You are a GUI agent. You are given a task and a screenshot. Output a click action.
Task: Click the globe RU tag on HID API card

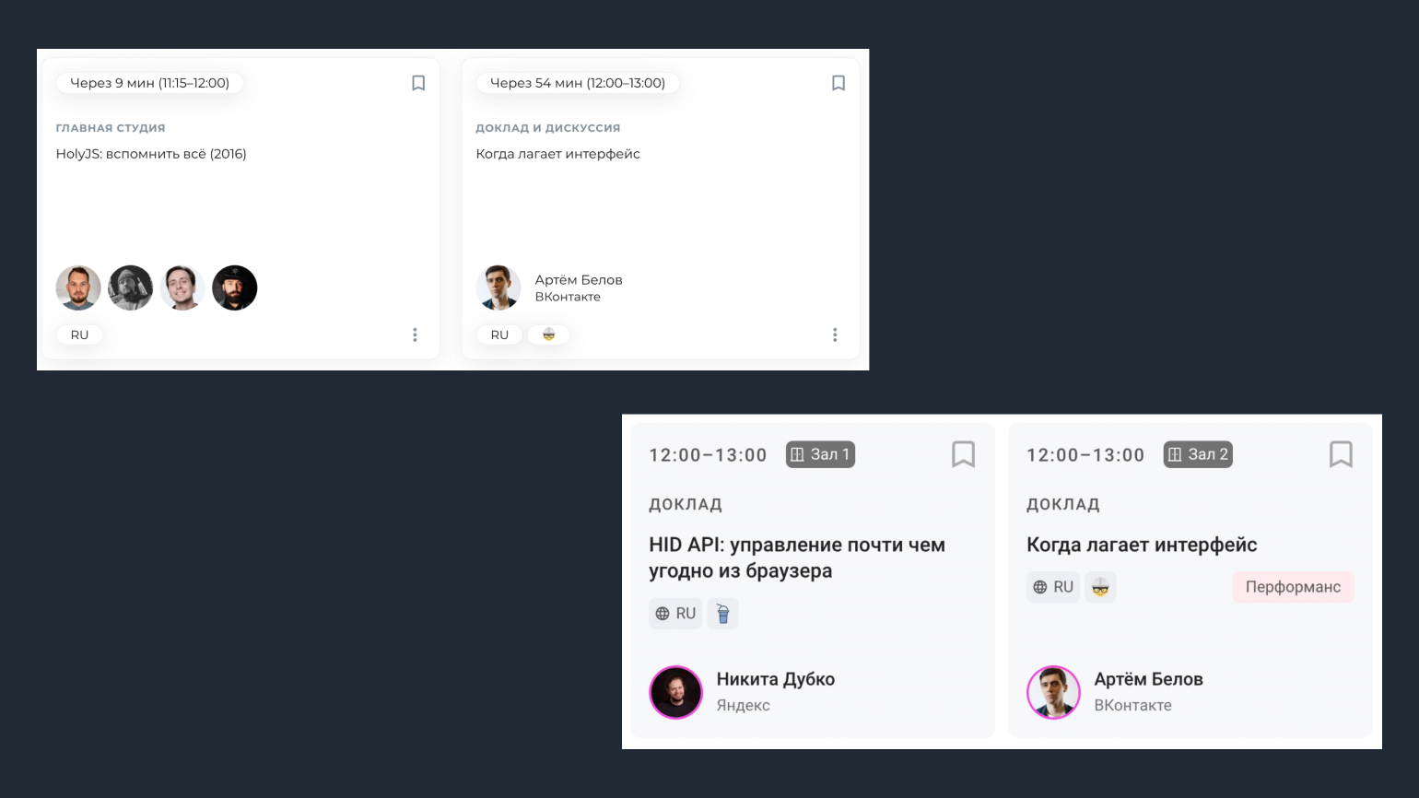(675, 613)
